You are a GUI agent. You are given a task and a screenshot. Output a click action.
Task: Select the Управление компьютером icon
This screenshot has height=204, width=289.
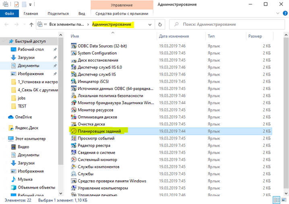pyautogui.click(x=74, y=188)
